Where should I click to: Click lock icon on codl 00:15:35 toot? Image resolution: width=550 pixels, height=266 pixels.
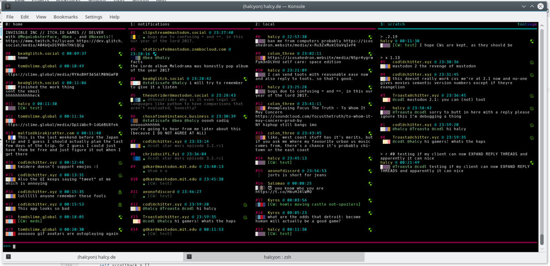[121, 192]
